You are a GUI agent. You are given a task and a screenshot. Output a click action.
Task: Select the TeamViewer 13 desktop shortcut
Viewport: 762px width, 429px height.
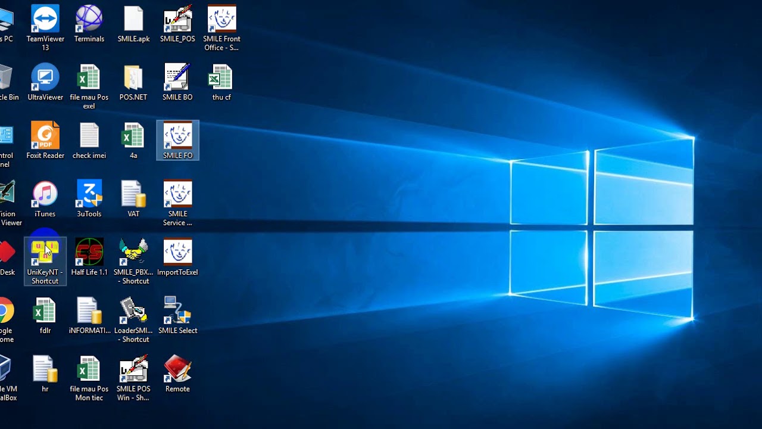coord(45,28)
